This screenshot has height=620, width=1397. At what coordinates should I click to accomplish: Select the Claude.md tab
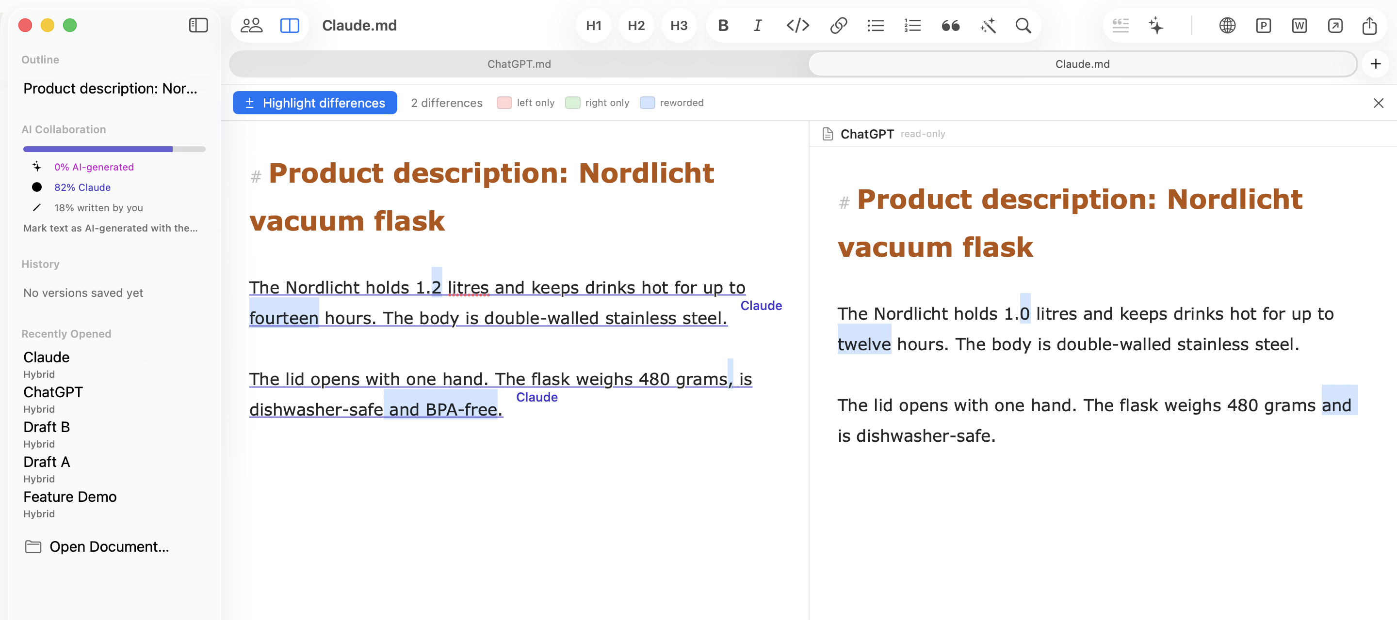point(1083,64)
